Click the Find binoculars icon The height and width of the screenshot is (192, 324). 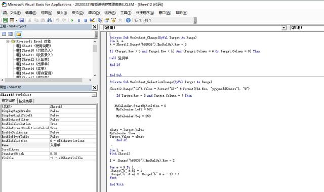point(50,20)
